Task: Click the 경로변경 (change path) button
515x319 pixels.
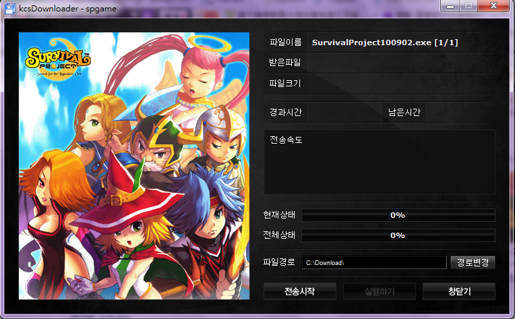Action: (x=473, y=262)
